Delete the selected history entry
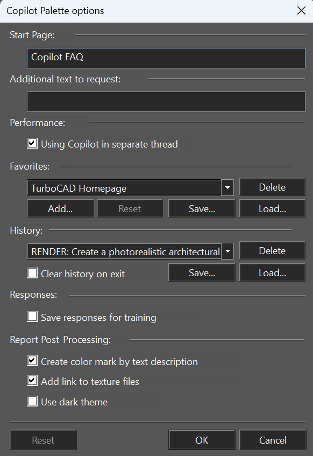313x456 pixels. click(272, 250)
